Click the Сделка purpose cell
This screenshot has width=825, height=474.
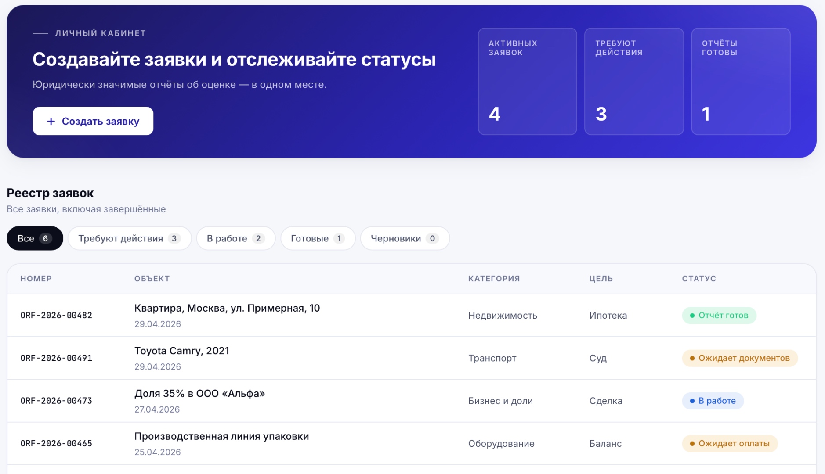(606, 401)
